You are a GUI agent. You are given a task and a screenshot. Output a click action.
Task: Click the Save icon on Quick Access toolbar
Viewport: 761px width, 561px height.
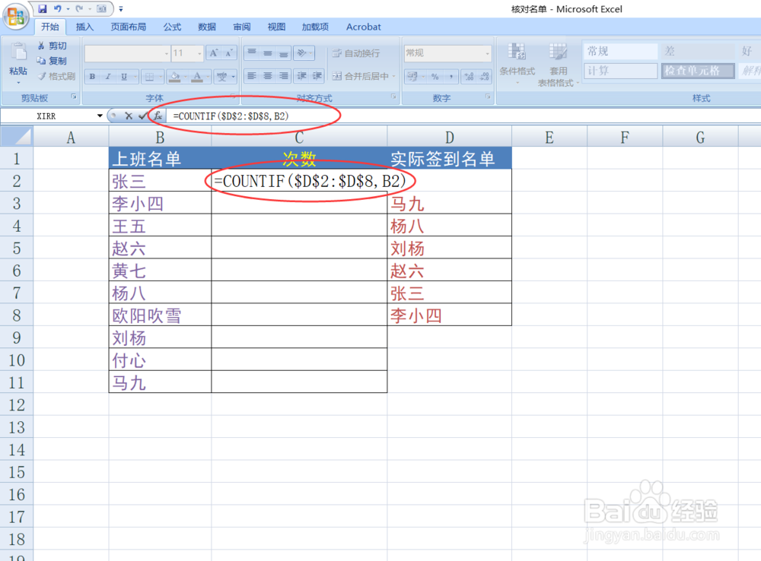[42, 7]
